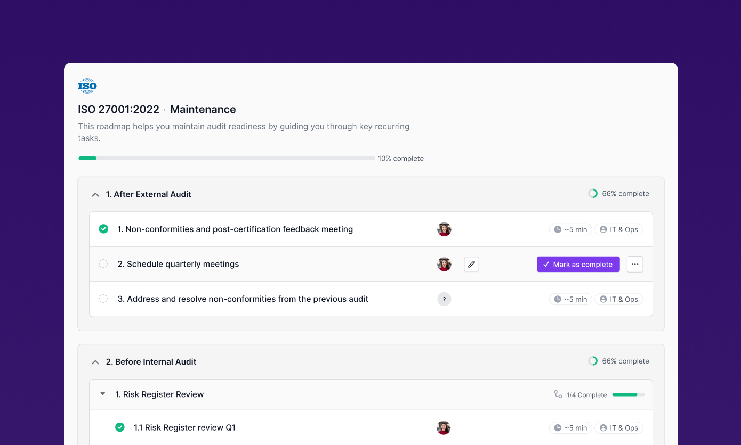Image resolution: width=741 pixels, height=445 pixels.
Task: Toggle completed check on Risk Register review Q1
Action: [120, 427]
